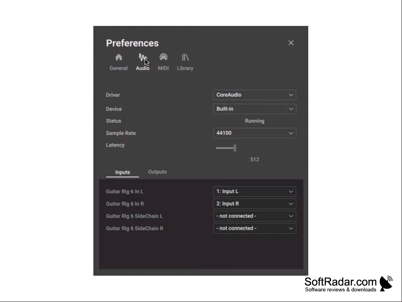Click the Audio tab label
This screenshot has width=402, height=302.
pyautogui.click(x=143, y=68)
